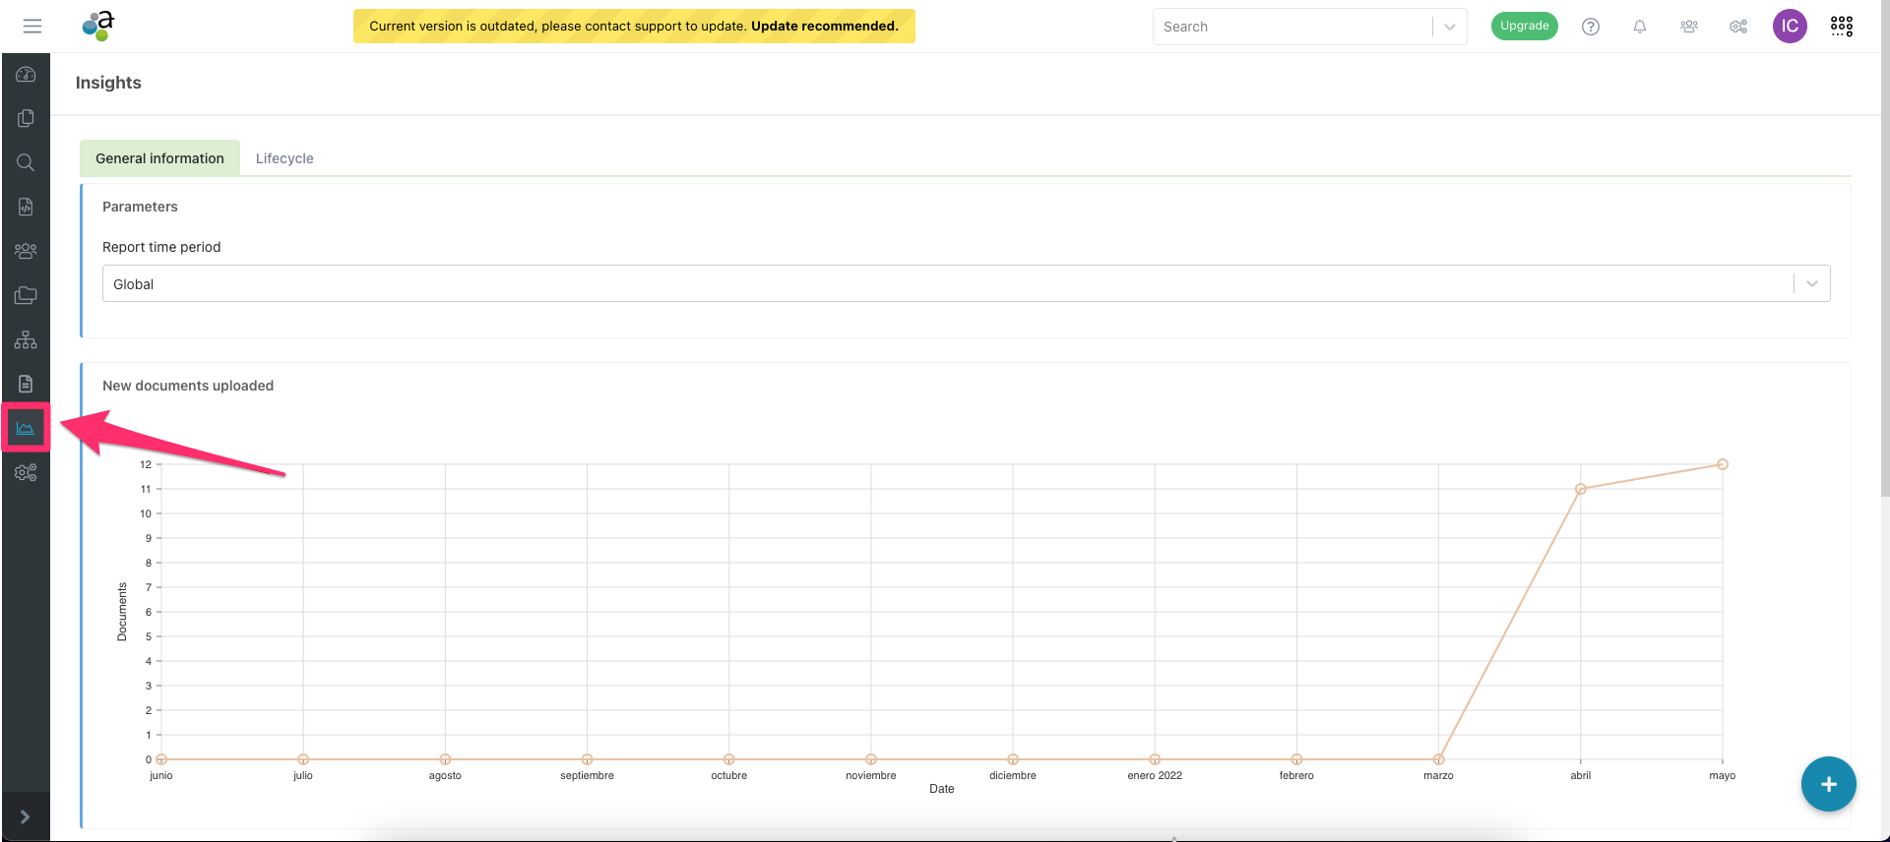Open the folders icon in sidebar

26,296
